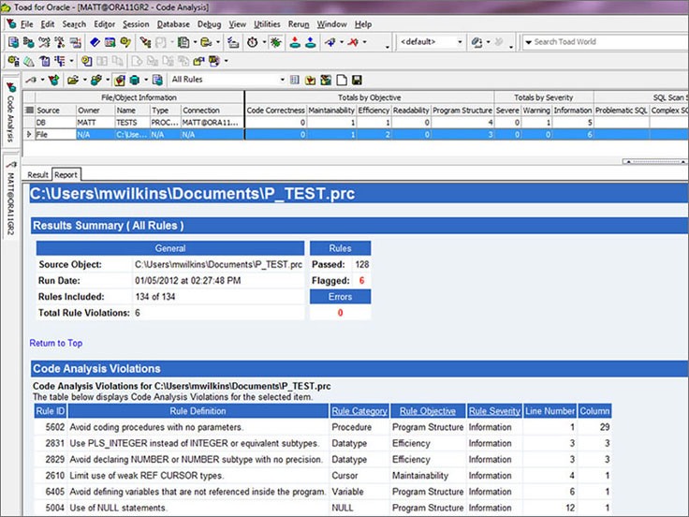
Task: Open the Utilities menu
Action: pos(267,24)
